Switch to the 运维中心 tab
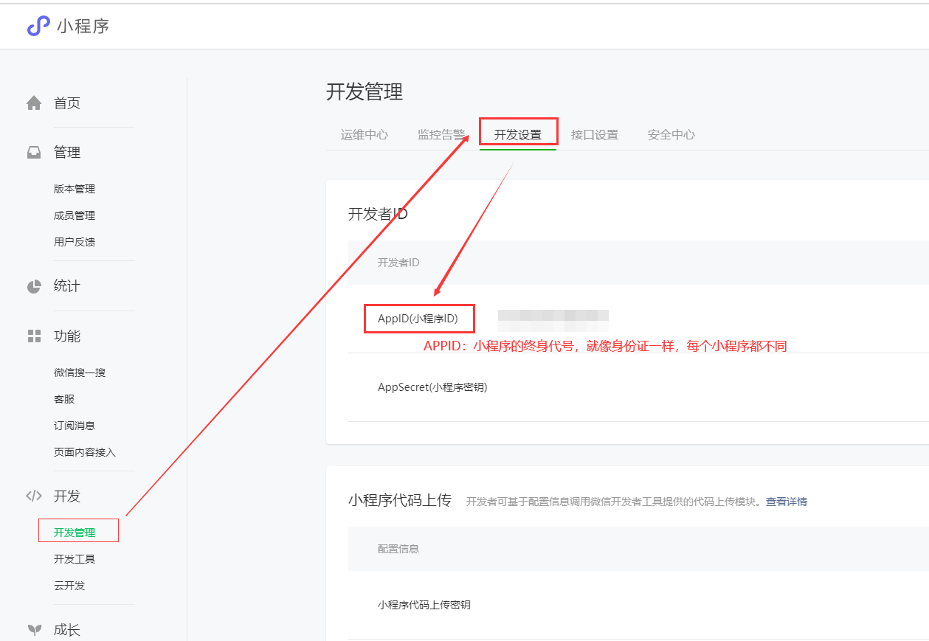This screenshot has height=641, width=929. coord(365,135)
